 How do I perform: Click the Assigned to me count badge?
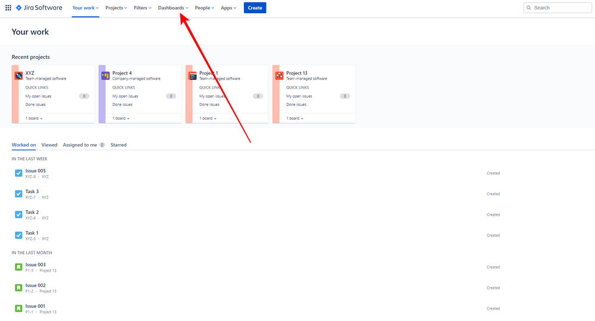pos(102,145)
